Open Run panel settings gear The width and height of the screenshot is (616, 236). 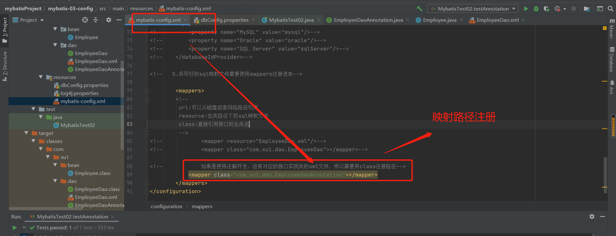592,216
